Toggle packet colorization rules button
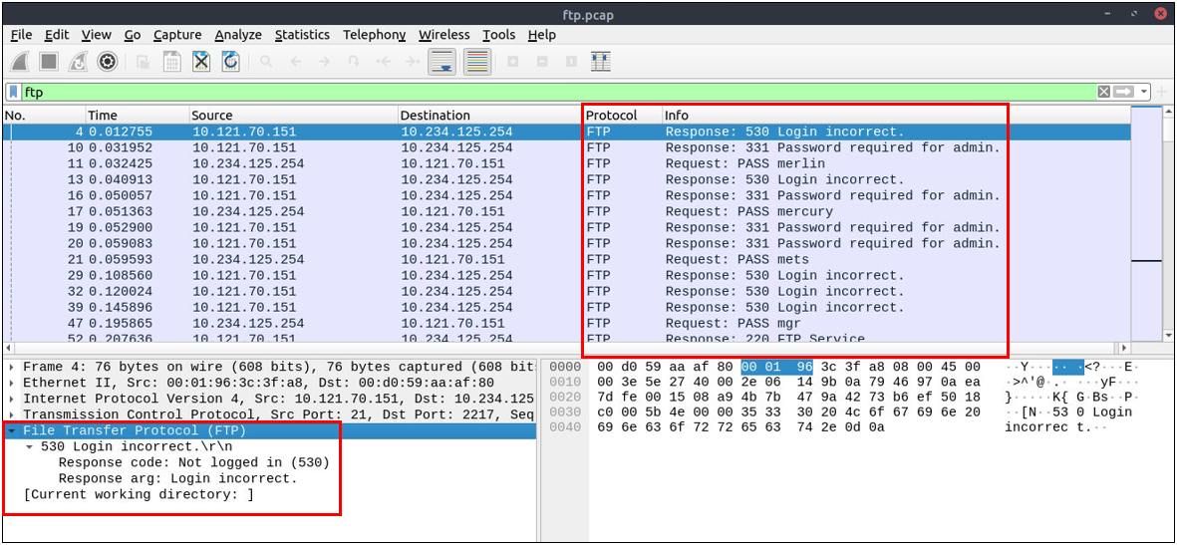This screenshot has height=545, width=1177. pos(477,62)
